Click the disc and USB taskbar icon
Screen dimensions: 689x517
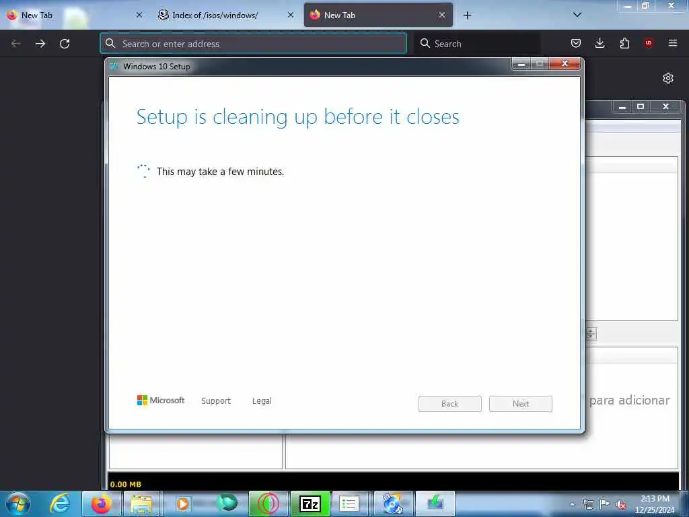coord(393,504)
